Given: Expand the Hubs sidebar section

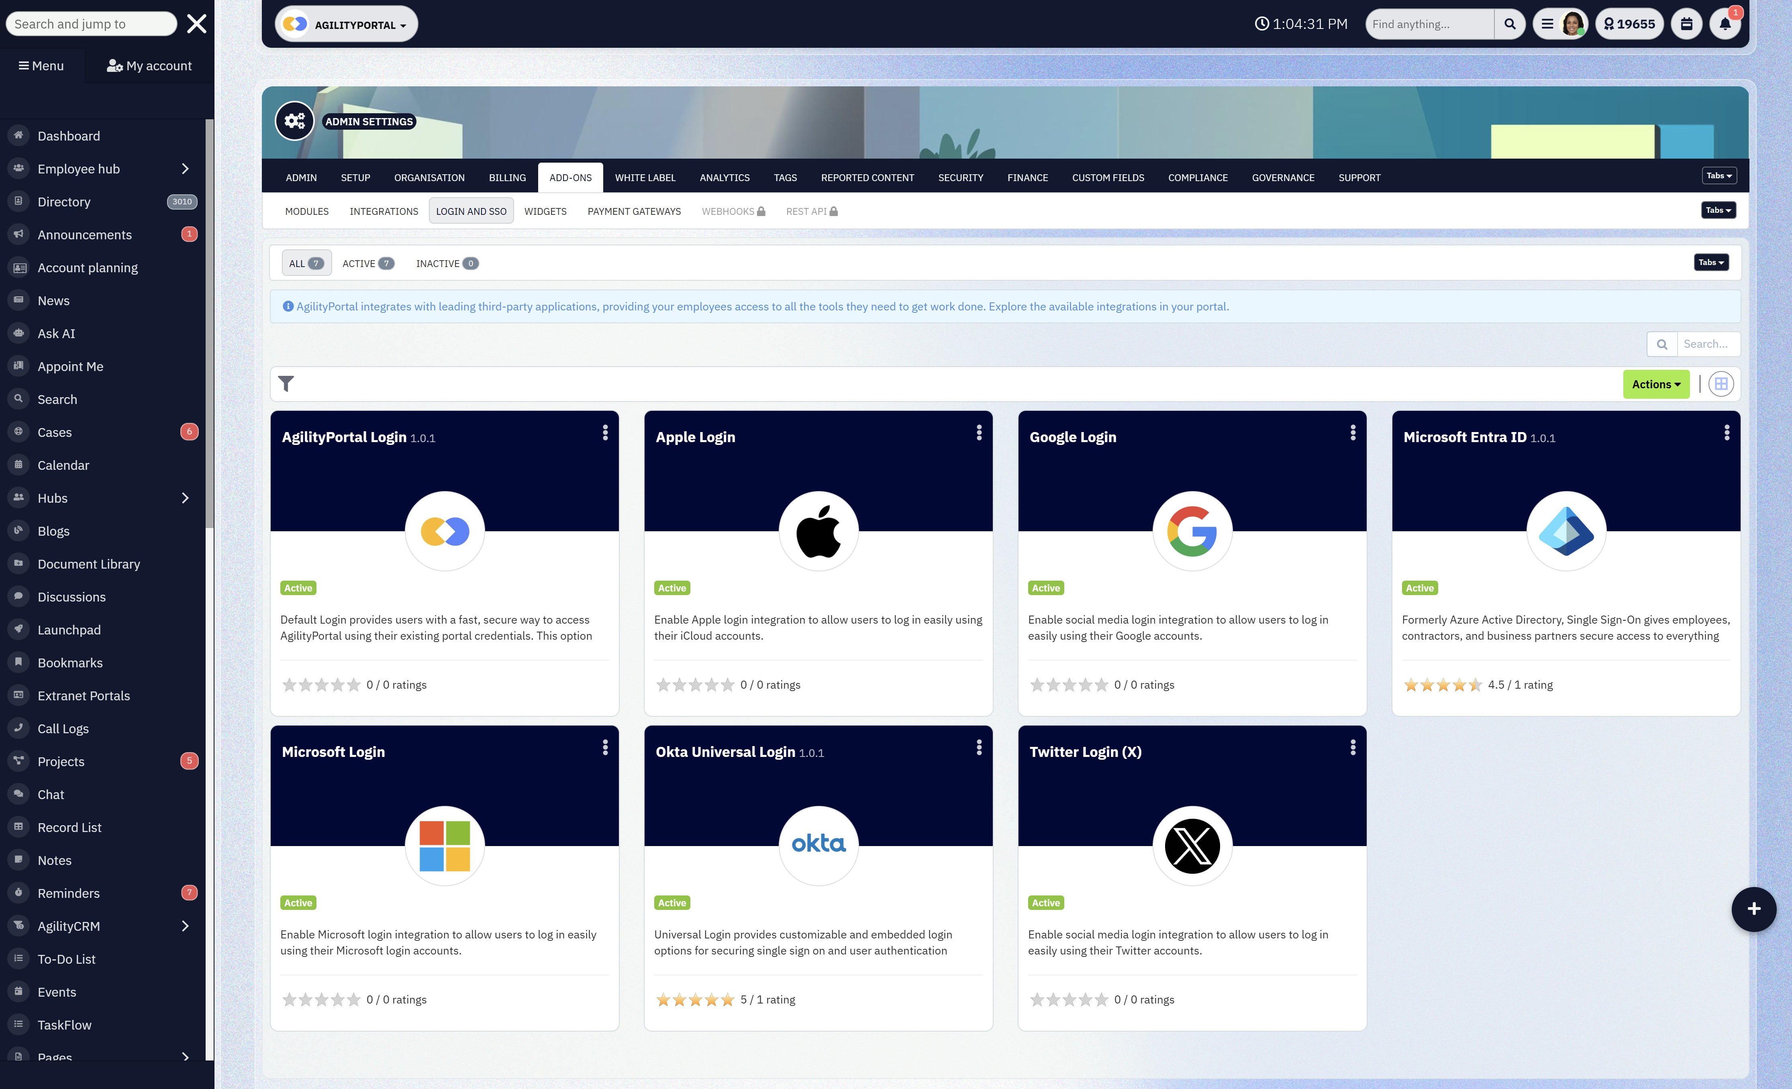Looking at the screenshot, I should pos(52,498).
